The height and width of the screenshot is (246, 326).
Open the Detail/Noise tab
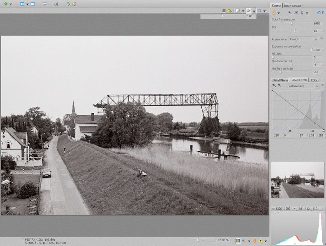(280, 80)
